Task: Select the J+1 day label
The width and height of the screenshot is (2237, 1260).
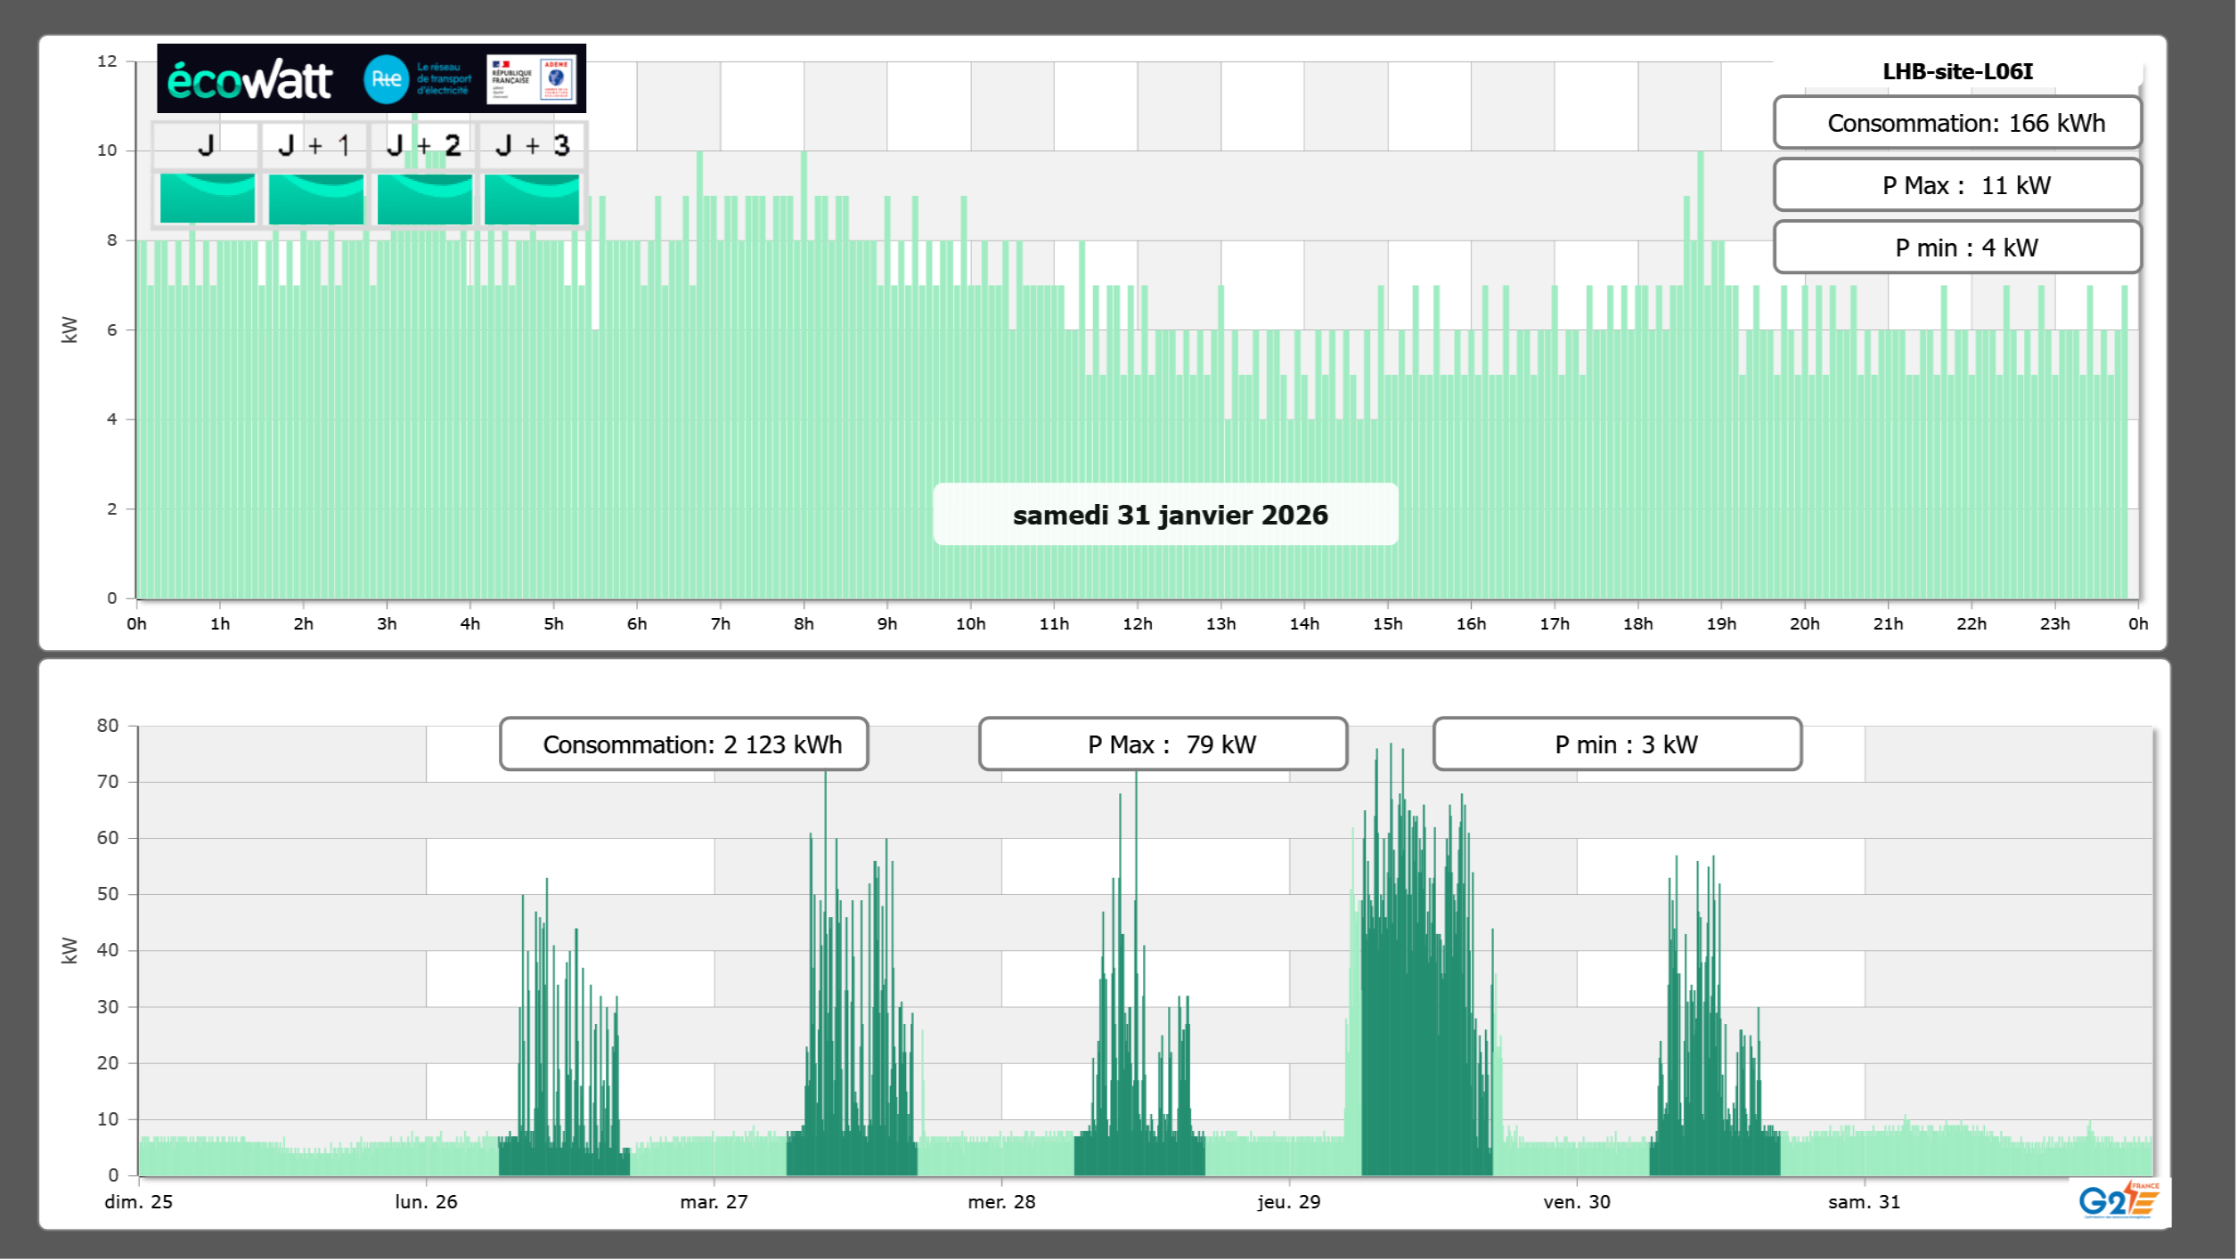Action: pos(314,145)
